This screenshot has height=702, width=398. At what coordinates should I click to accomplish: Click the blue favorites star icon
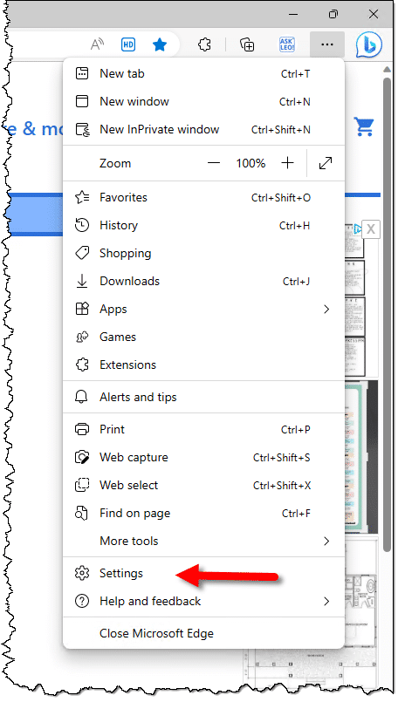point(160,44)
